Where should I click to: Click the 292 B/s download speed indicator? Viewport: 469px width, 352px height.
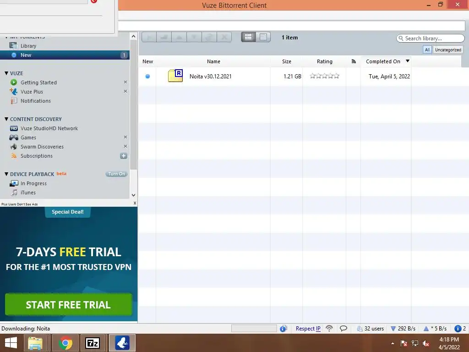coord(403,329)
